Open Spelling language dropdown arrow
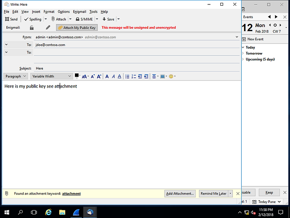290x218 pixels. coord(46,19)
